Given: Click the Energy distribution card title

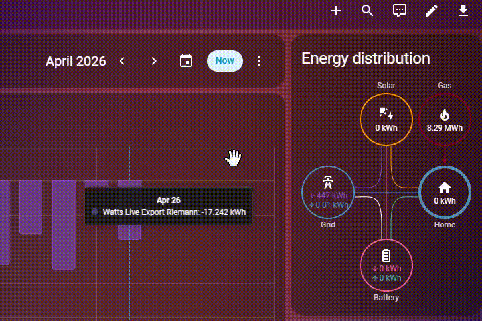Looking at the screenshot, I should click(x=365, y=58).
